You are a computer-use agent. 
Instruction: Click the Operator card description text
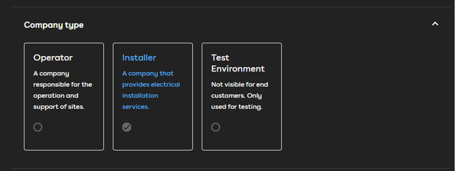coord(62,90)
